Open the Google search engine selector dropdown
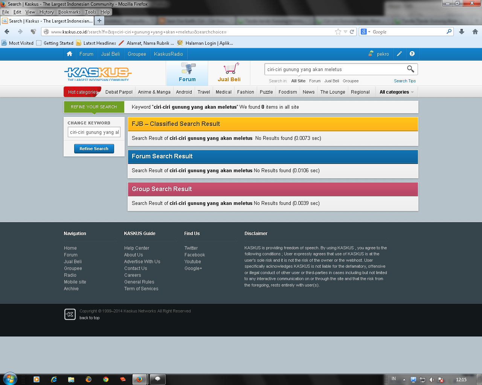Image resolution: width=482 pixels, height=385 pixels. [x=366, y=32]
